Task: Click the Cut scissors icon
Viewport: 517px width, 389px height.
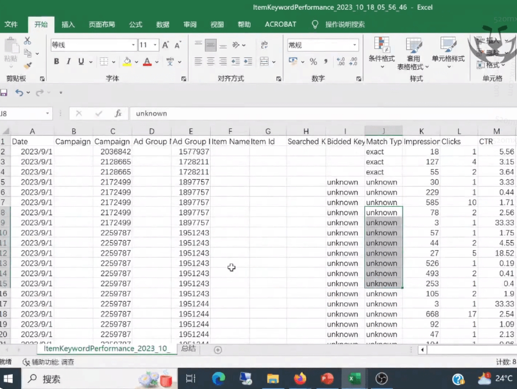Action: point(27,41)
